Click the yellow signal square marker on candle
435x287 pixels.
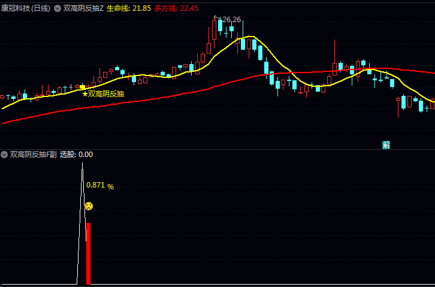pyautogui.click(x=83, y=87)
